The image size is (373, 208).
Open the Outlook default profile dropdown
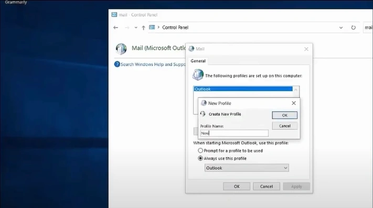pyautogui.click(x=247, y=168)
